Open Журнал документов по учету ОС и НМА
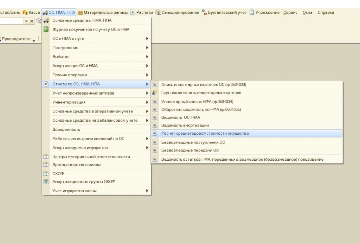Viewport: 360px width, 244px height. click(x=91, y=30)
